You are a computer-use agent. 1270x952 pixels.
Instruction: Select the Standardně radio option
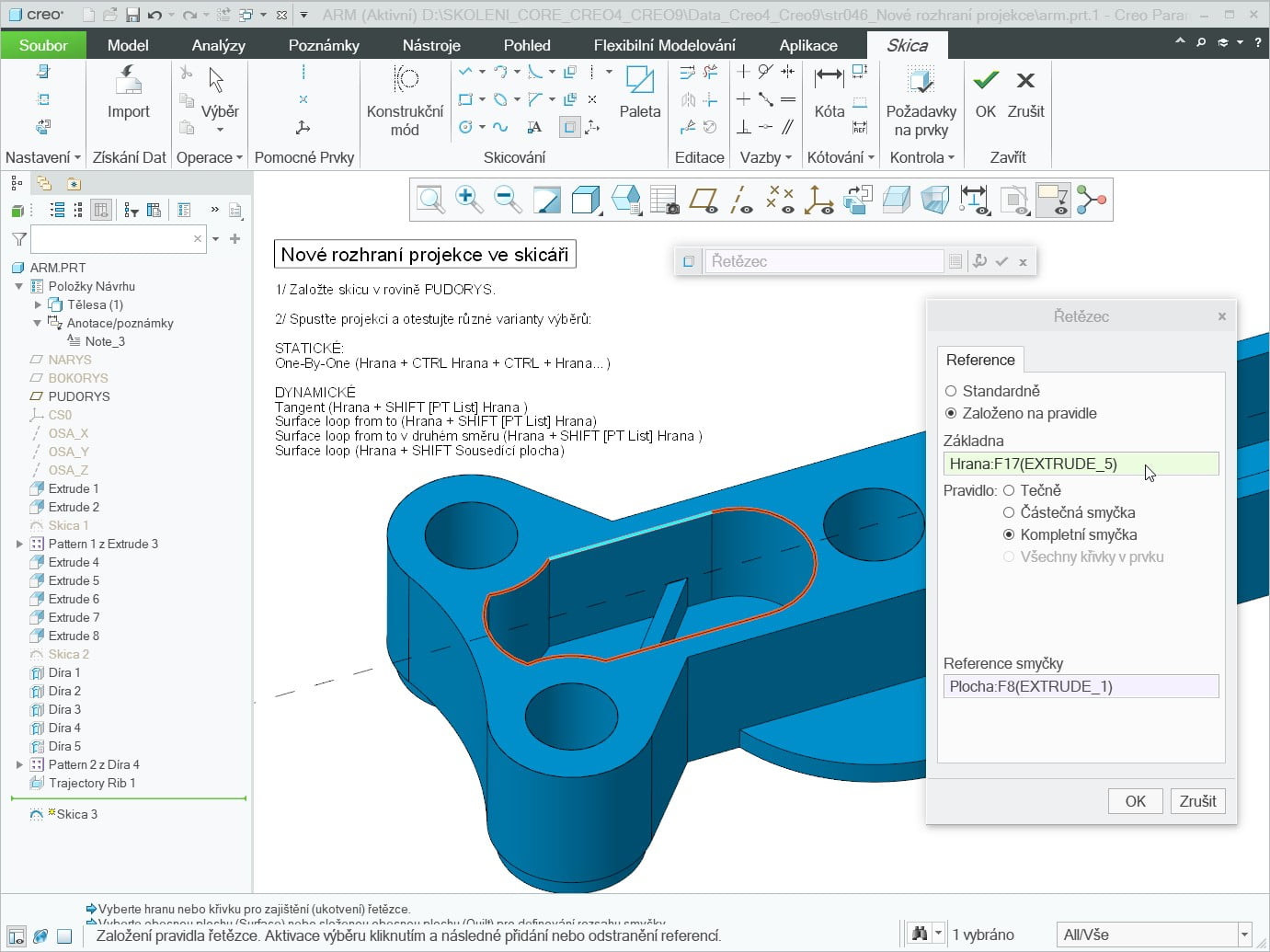951,391
